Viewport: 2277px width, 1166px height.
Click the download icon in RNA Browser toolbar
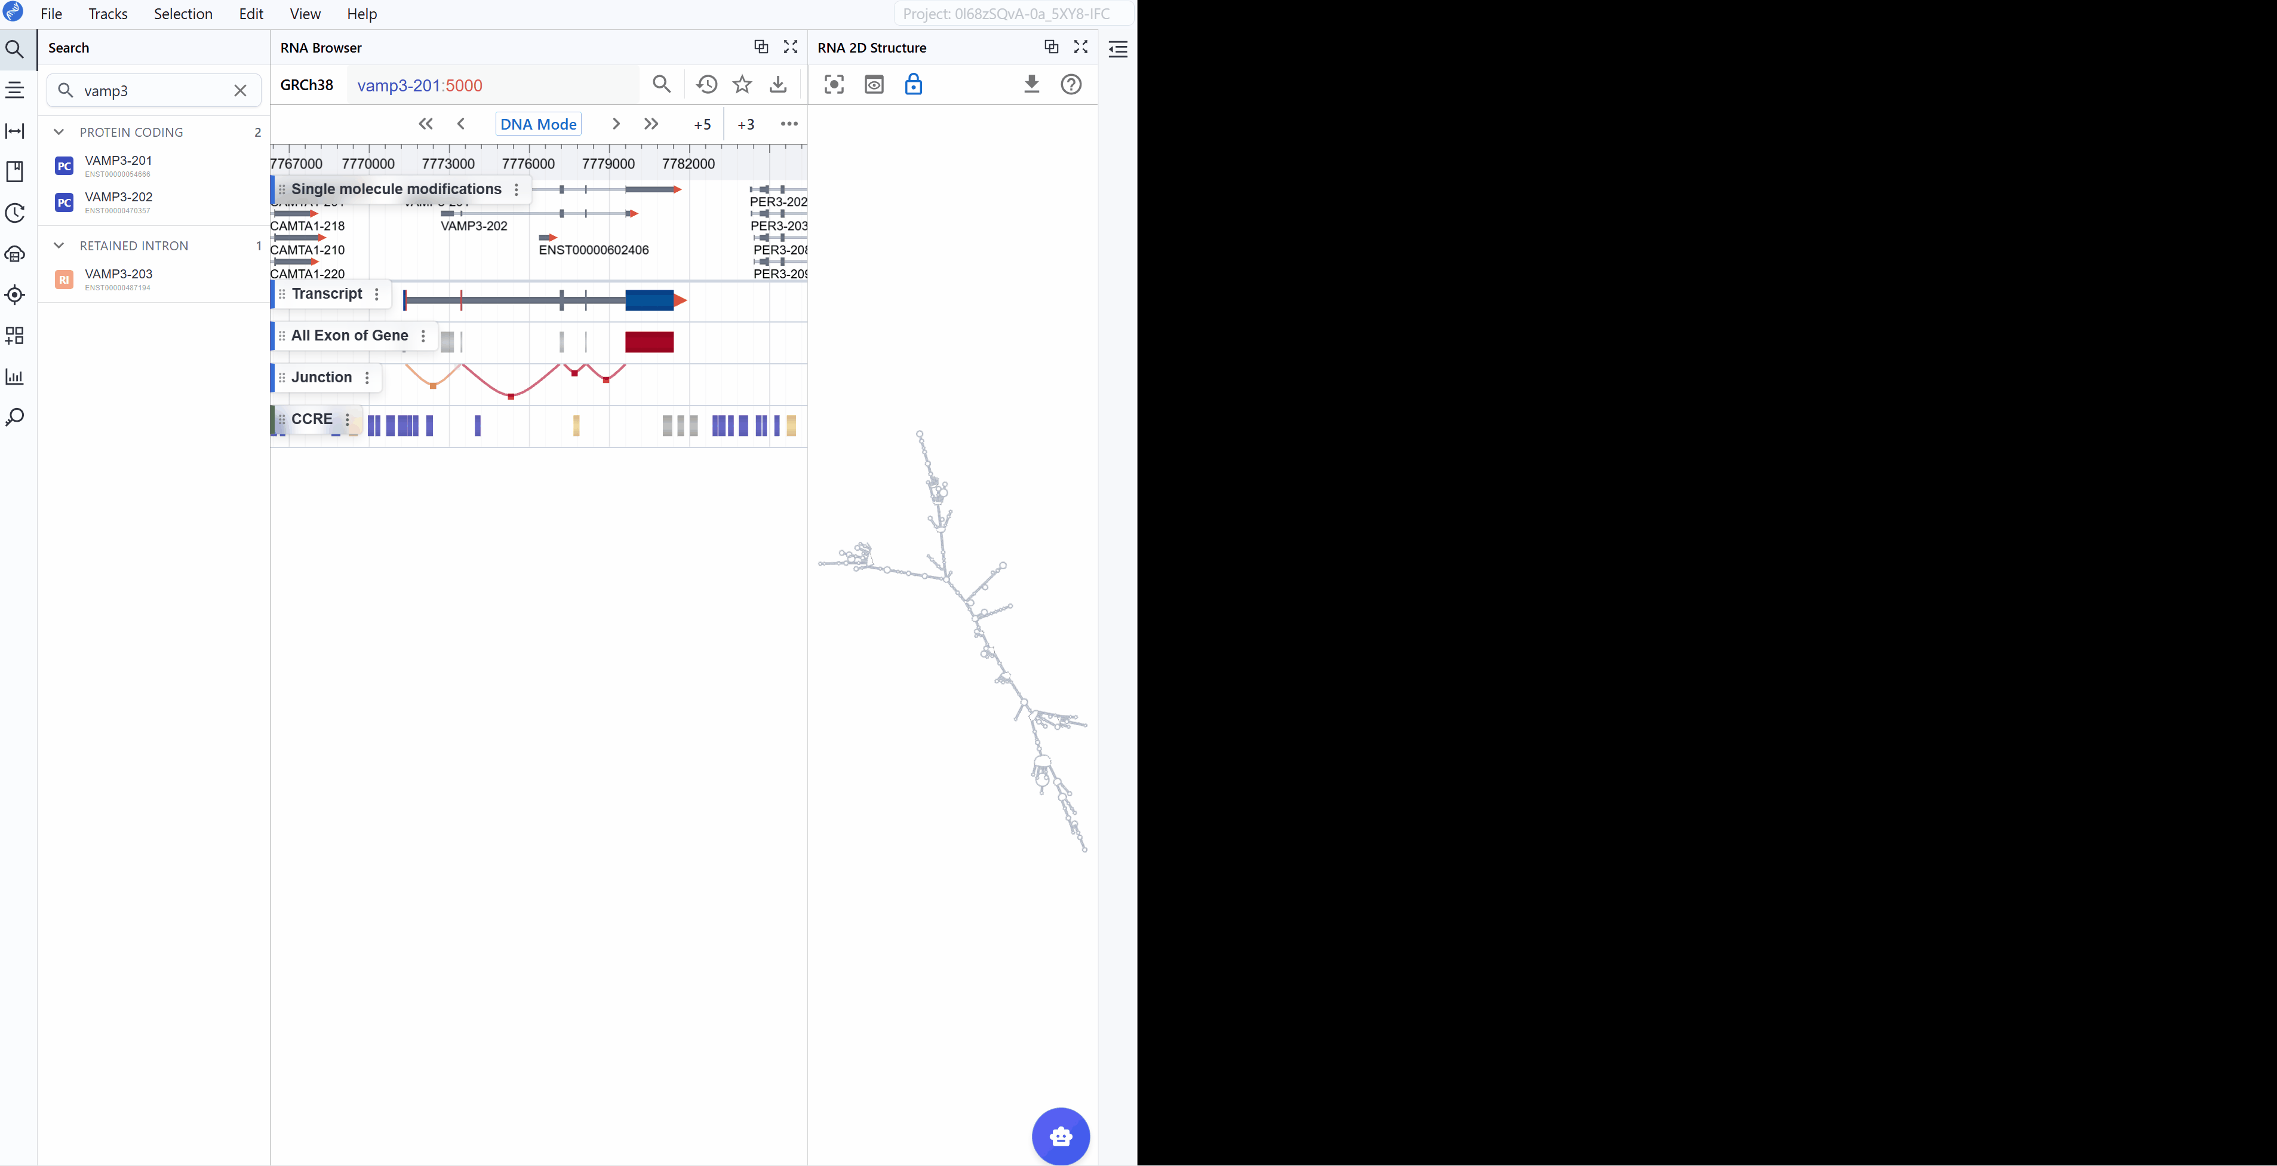pyautogui.click(x=778, y=85)
